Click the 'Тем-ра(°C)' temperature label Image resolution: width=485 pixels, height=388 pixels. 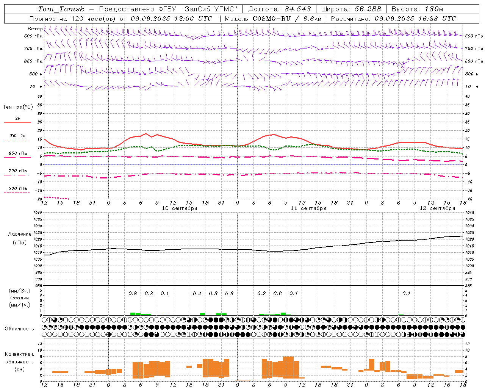(18, 107)
